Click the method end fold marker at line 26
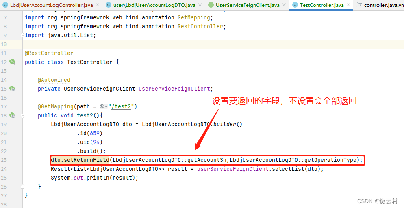The height and width of the screenshot is (208, 404). pyautogui.click(x=22, y=187)
